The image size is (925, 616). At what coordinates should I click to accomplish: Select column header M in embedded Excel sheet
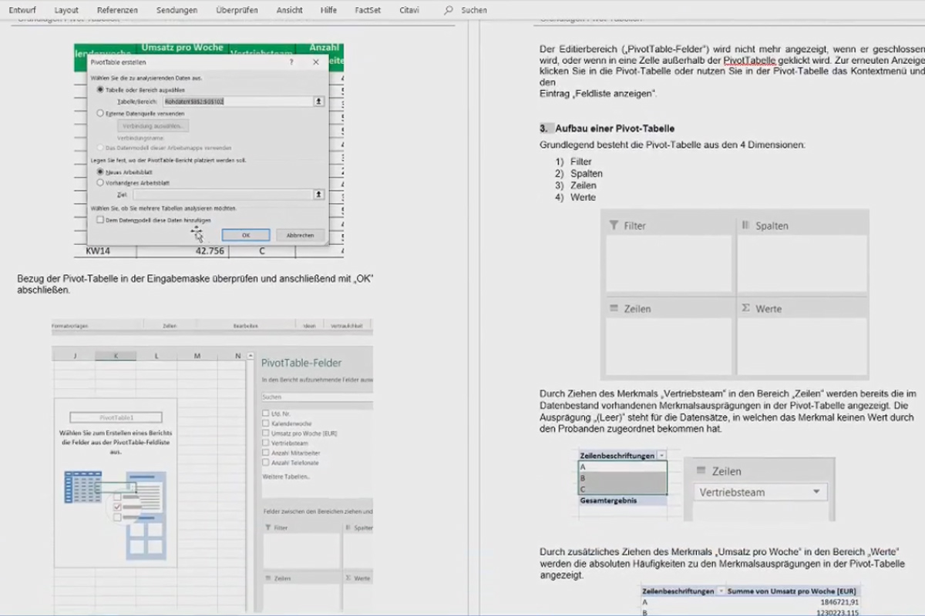197,356
